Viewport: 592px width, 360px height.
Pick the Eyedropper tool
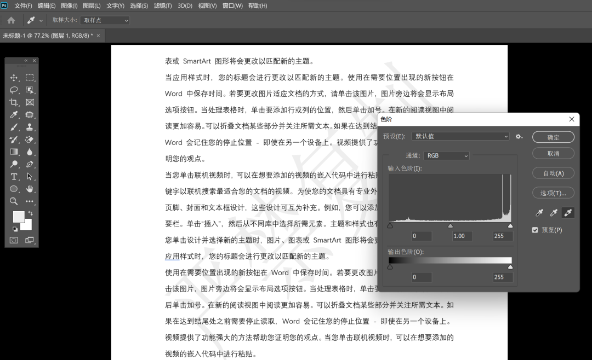(x=14, y=115)
